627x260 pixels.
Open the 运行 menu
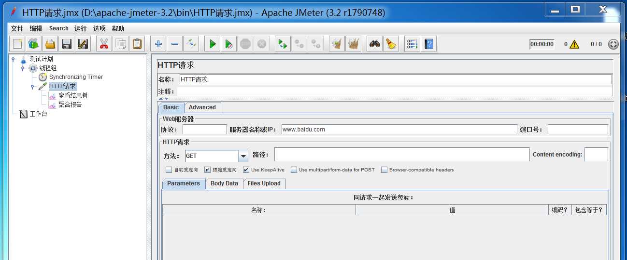(80, 28)
